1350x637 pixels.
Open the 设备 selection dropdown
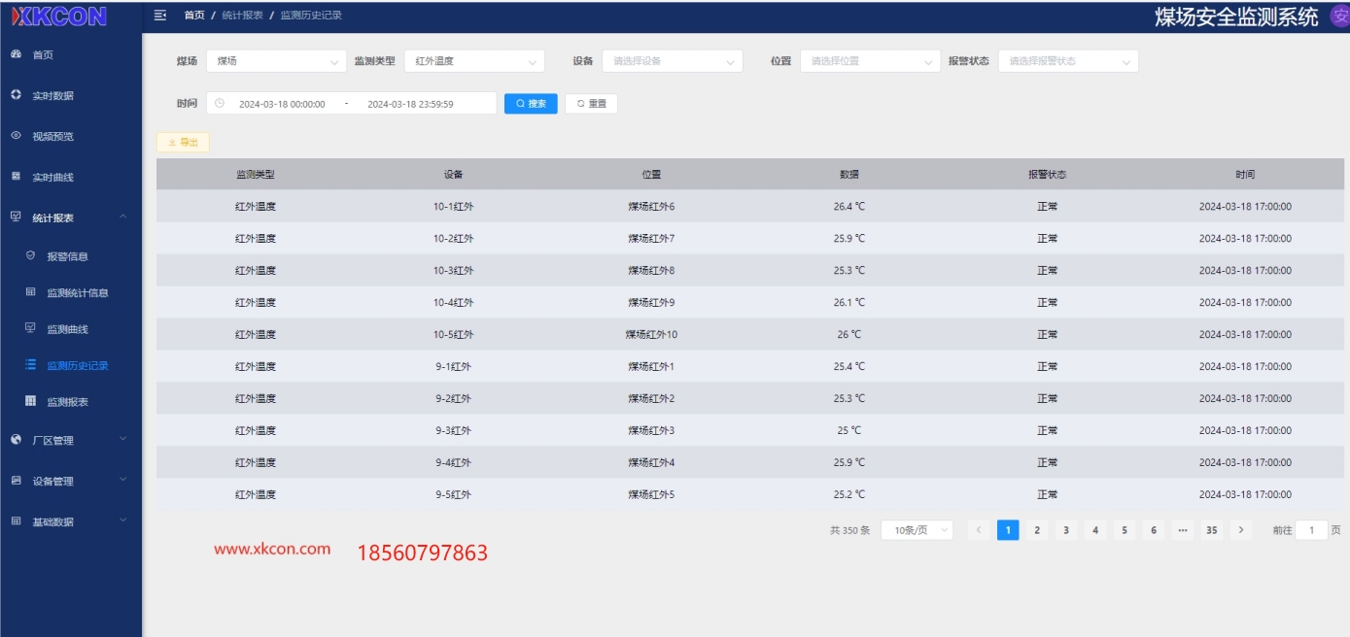click(673, 61)
